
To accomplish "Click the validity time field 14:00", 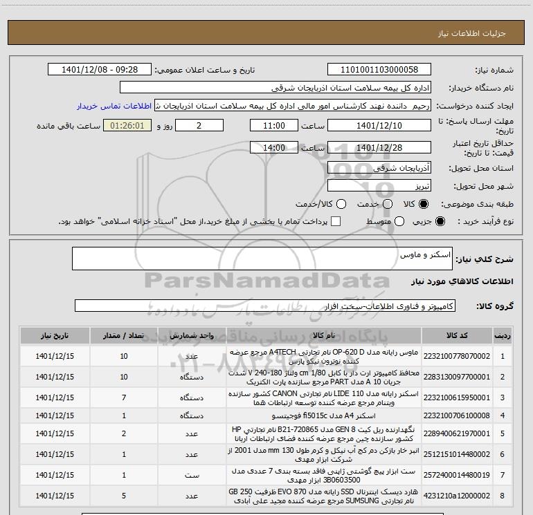I will (x=274, y=147).
